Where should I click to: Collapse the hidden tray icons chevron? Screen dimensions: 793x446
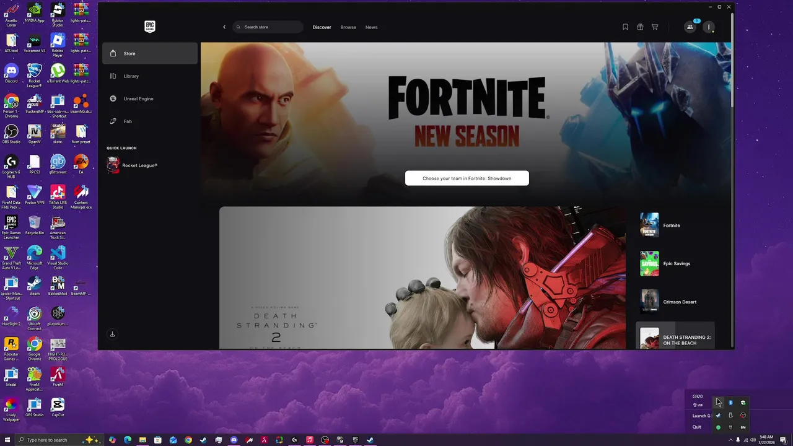point(730,440)
